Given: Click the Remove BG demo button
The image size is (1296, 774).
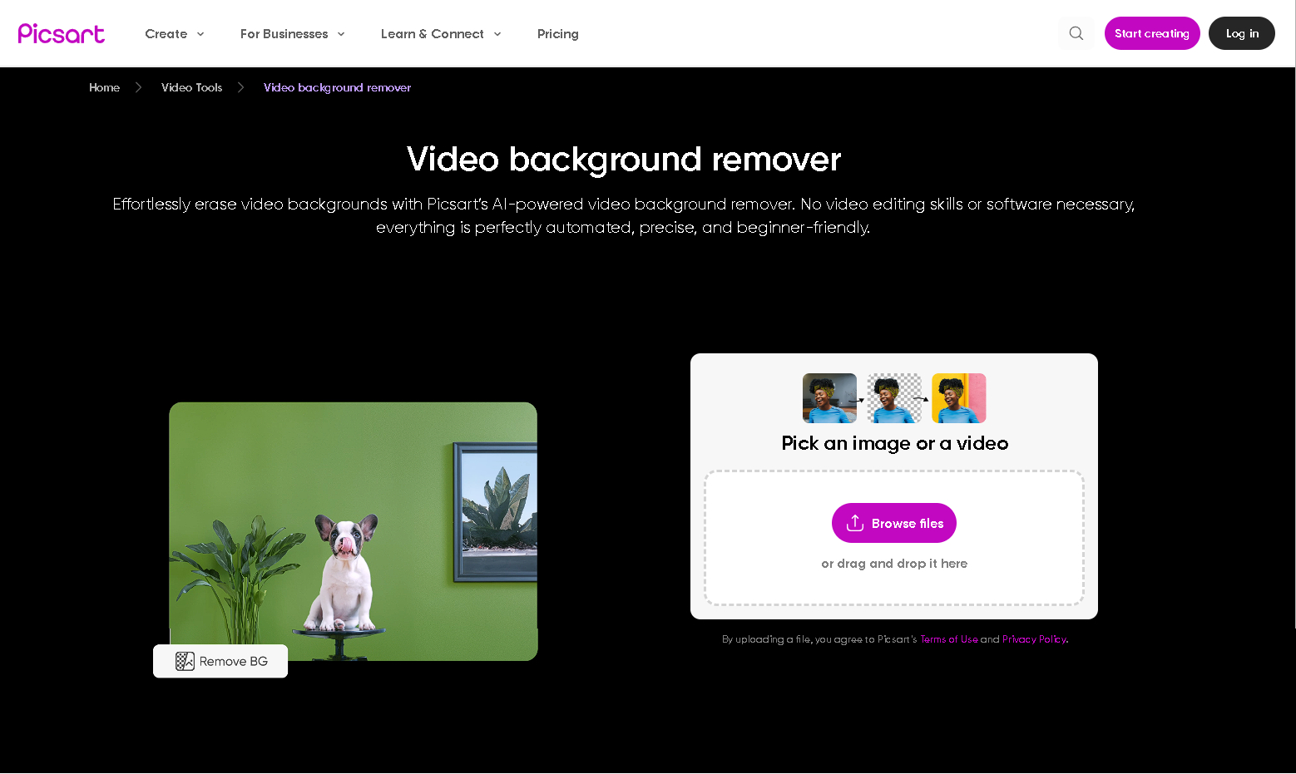Looking at the screenshot, I should coord(220,661).
